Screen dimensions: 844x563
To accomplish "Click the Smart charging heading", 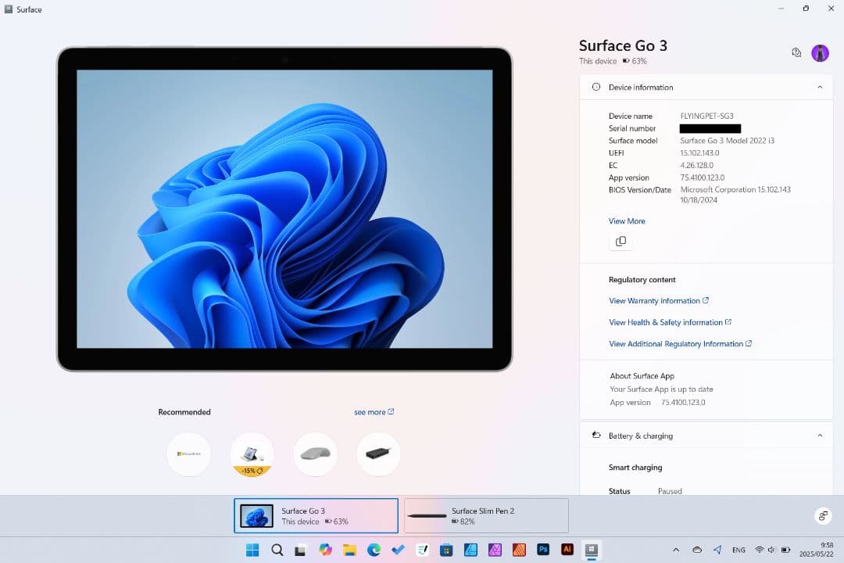I will click(x=635, y=467).
